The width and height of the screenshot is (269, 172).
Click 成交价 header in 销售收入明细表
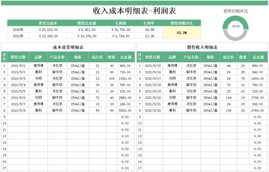pyautogui.click(x=228, y=57)
